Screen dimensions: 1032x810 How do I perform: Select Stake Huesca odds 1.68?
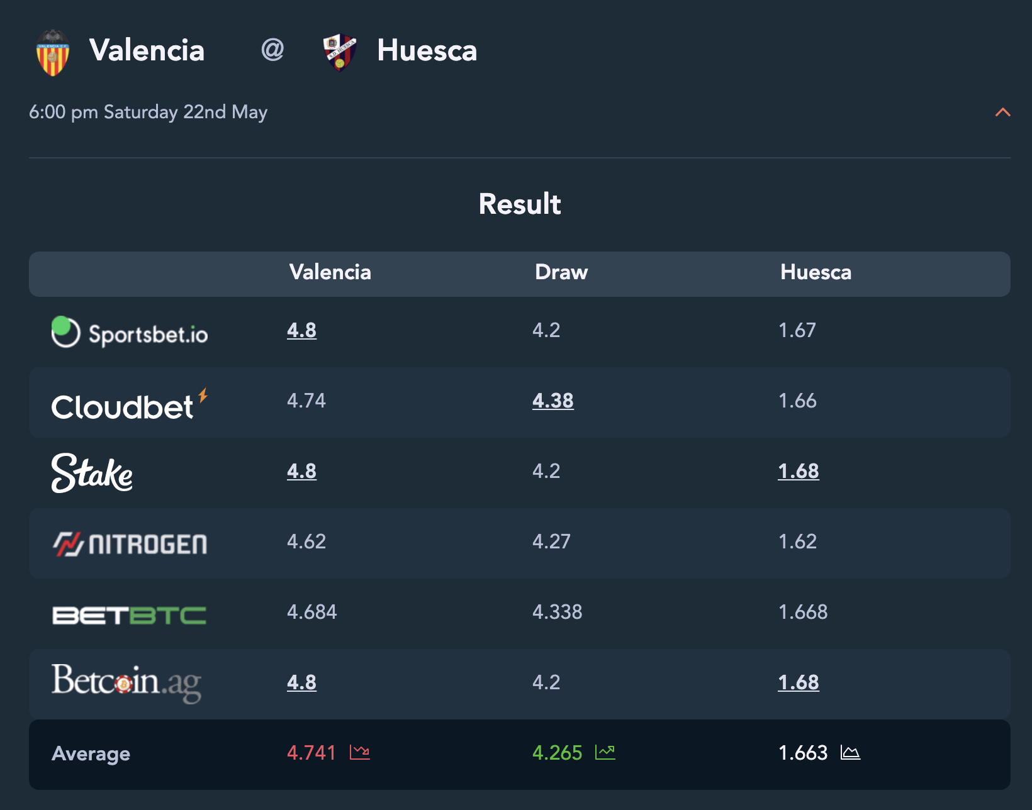[799, 471]
